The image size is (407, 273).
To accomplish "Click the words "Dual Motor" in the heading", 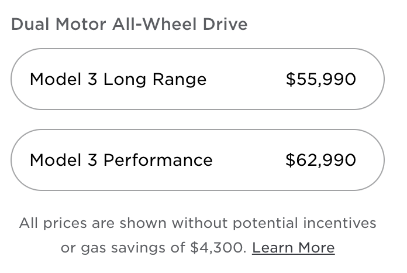I will (48, 25).
